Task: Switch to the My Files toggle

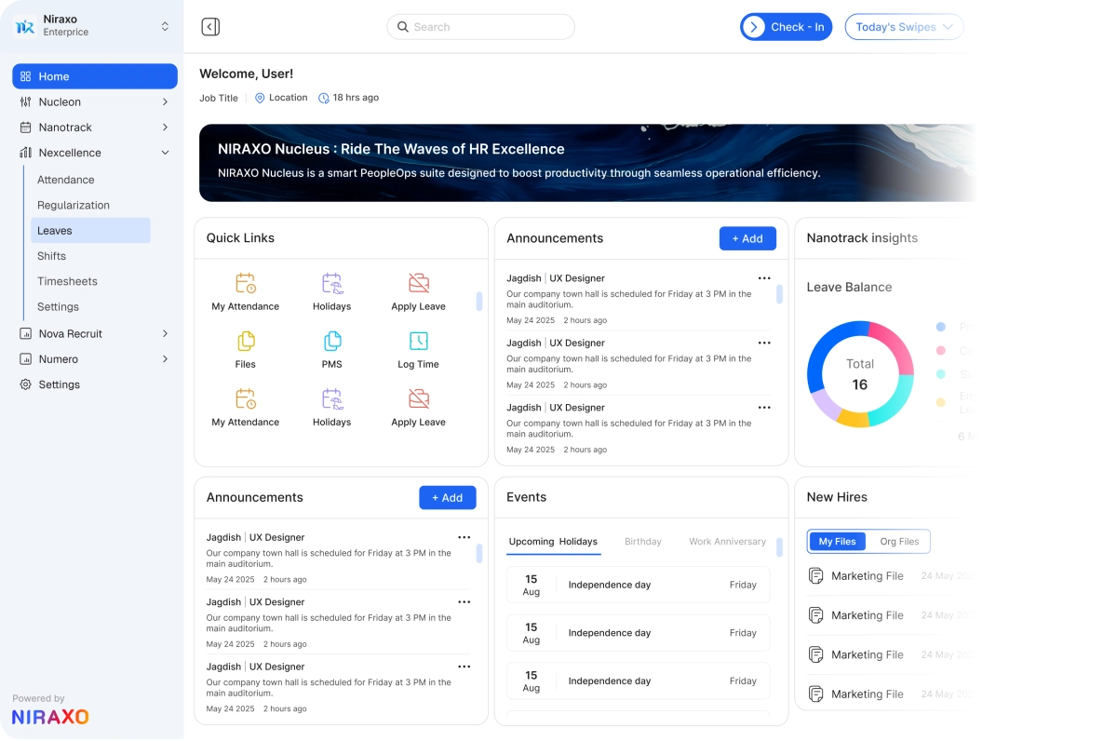Action: point(837,542)
